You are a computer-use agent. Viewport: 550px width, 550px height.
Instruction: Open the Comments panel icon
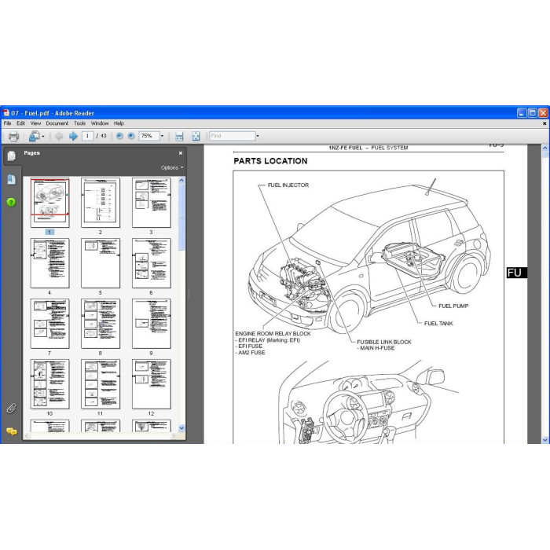[x=11, y=431]
